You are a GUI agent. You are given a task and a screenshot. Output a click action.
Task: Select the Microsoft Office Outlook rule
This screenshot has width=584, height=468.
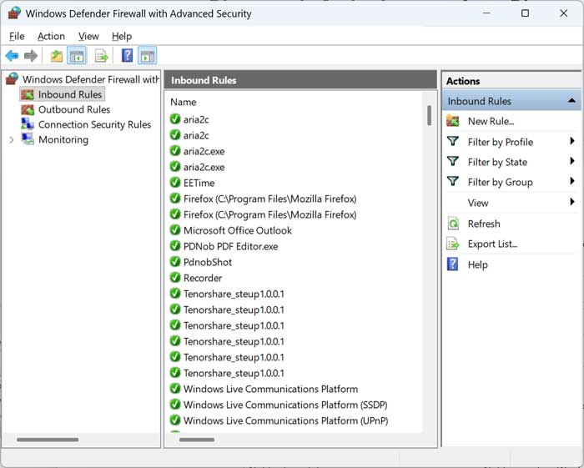[x=237, y=230]
